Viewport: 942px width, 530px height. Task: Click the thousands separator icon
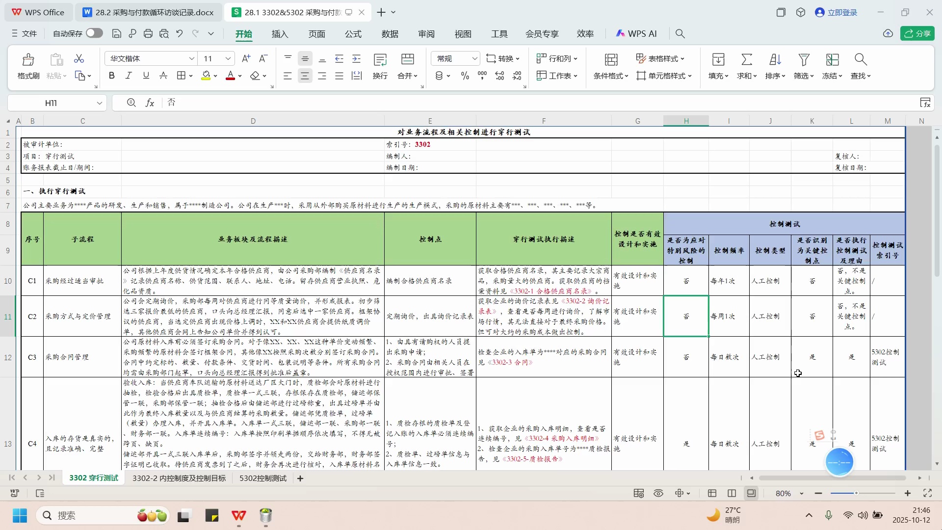pyautogui.click(x=482, y=76)
